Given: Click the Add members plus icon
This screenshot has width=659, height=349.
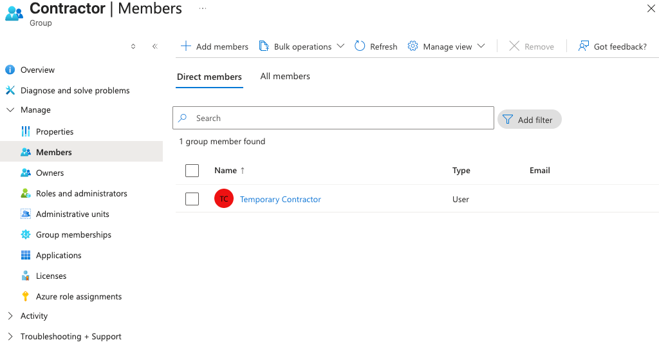Looking at the screenshot, I should click(x=186, y=46).
